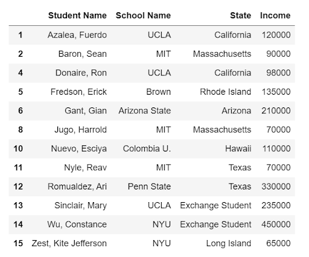Viewport: 309px width, 257px height.
Task: Select the Long Island state cell
Action: pos(229,243)
